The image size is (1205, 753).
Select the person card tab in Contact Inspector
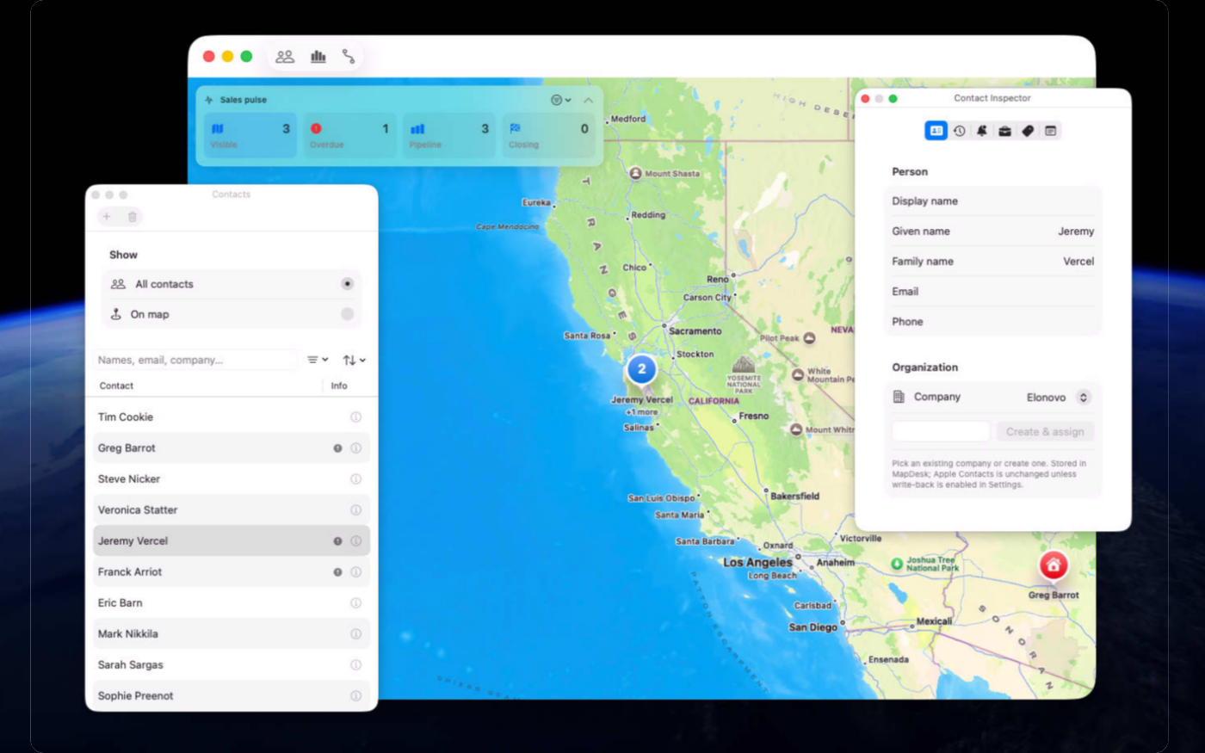pyautogui.click(x=936, y=131)
